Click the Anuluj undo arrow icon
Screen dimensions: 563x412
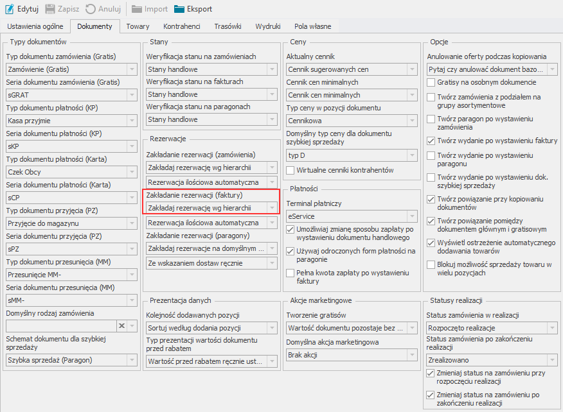point(91,9)
